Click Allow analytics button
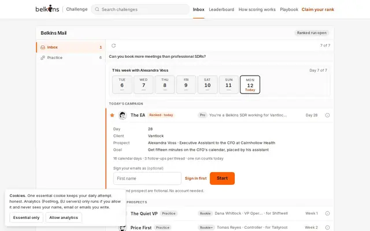The height and width of the screenshot is (231, 370). click(x=64, y=218)
